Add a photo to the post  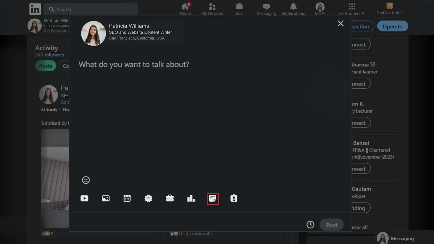106,198
